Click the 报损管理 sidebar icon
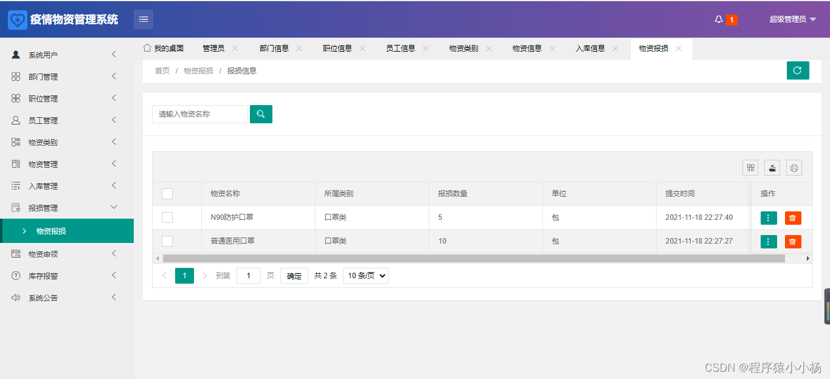 tap(16, 208)
